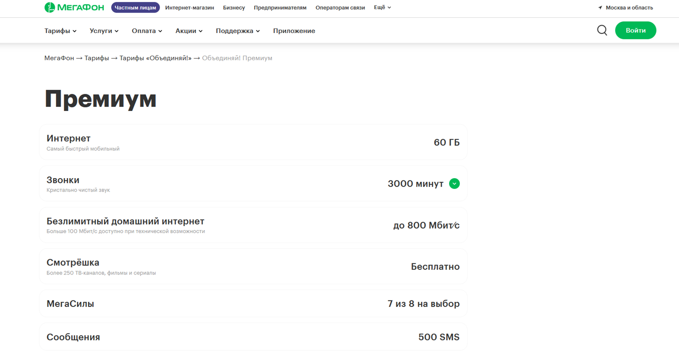
Task: Click Больше 100 Мбит/с доступно note
Action: point(126,231)
